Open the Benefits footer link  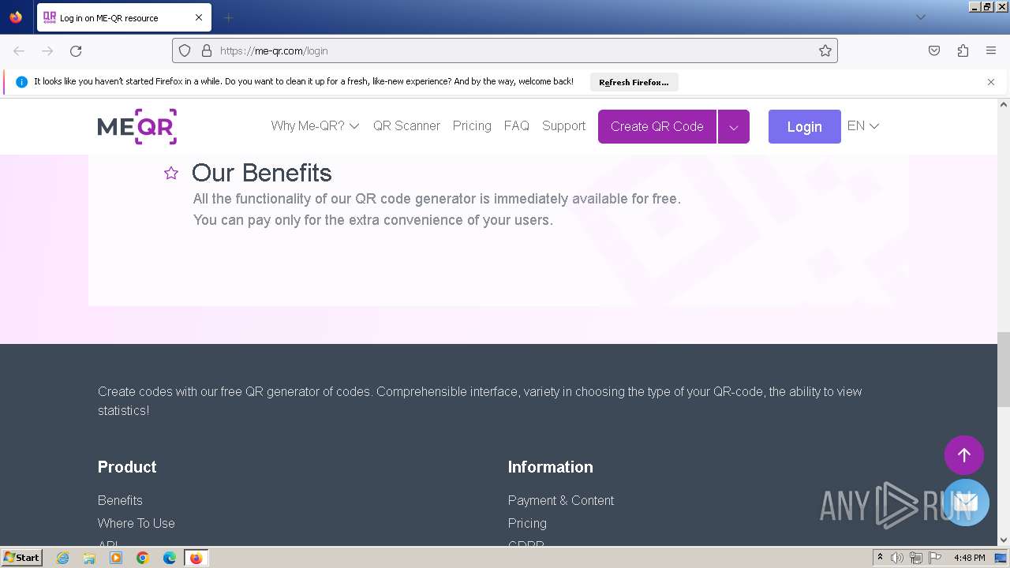[x=120, y=500]
